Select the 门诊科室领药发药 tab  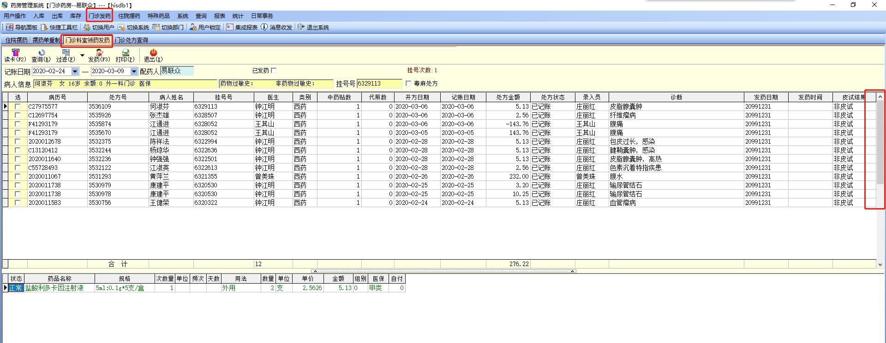(x=87, y=40)
